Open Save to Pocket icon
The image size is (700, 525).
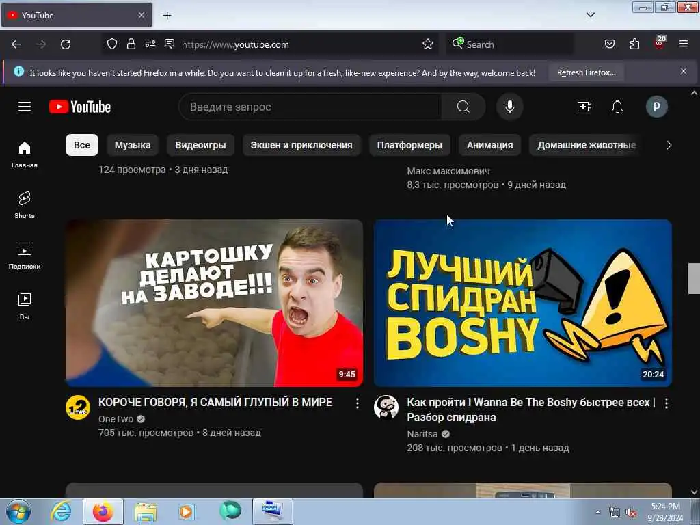pyautogui.click(x=609, y=44)
